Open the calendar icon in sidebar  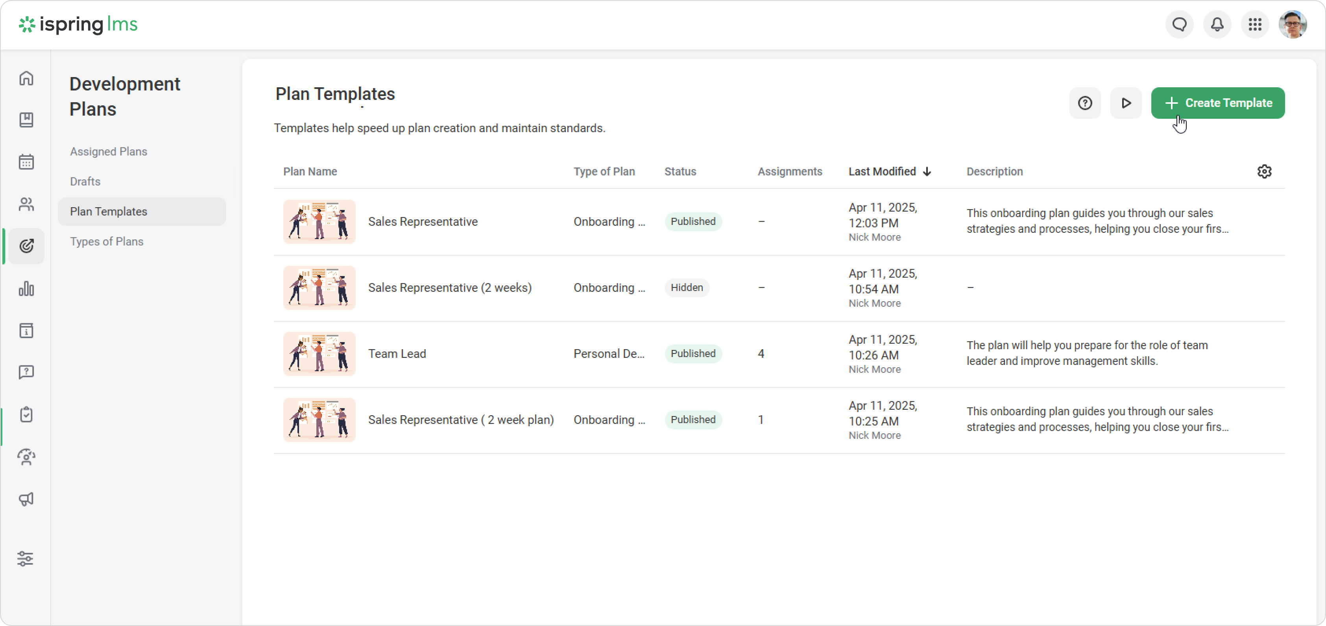tap(26, 162)
